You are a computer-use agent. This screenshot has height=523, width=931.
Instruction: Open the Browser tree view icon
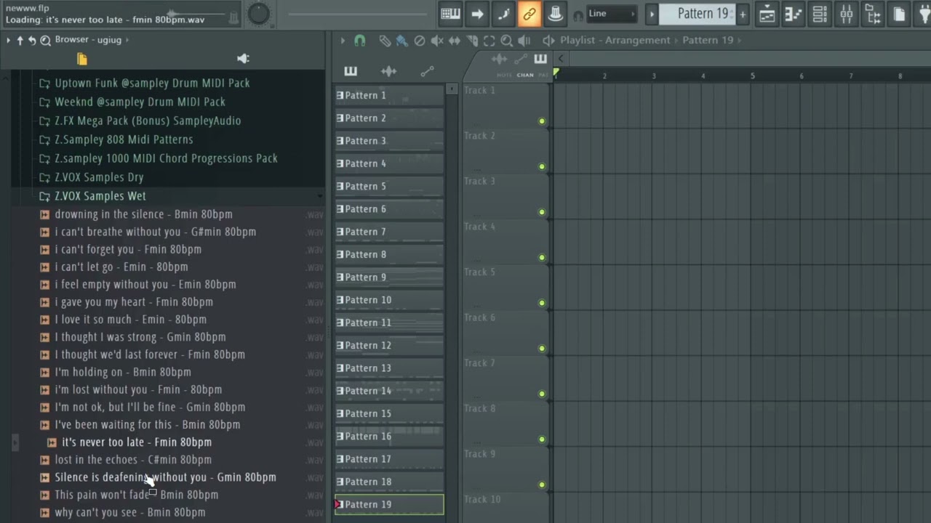(x=874, y=14)
